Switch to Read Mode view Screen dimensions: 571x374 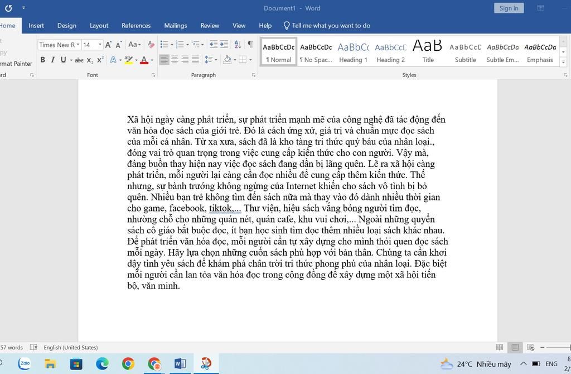[500, 347]
